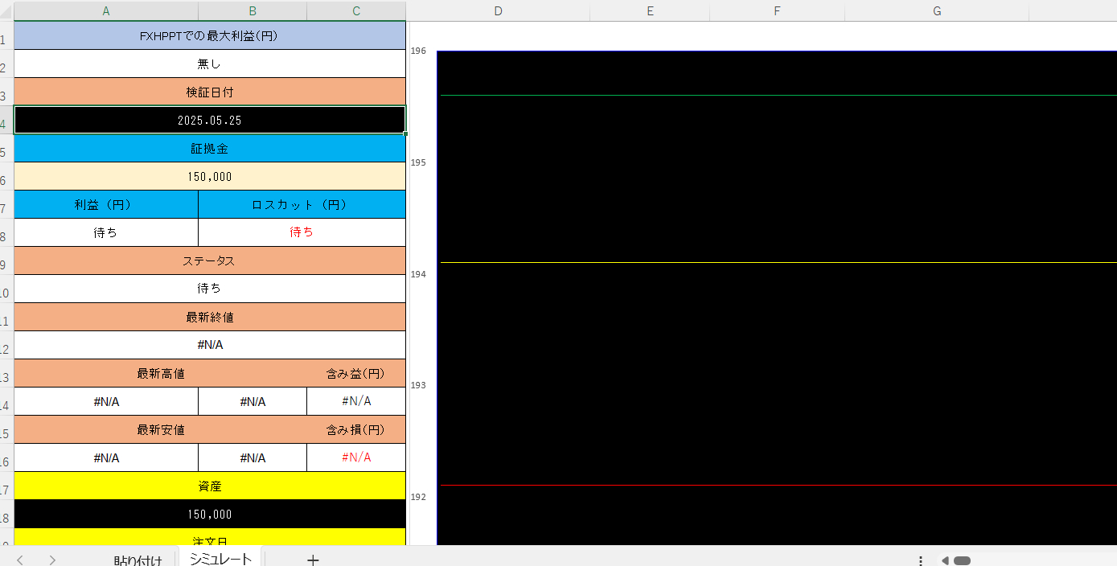1117x566 pixels.
Task: Select column A header
Action: (106, 10)
